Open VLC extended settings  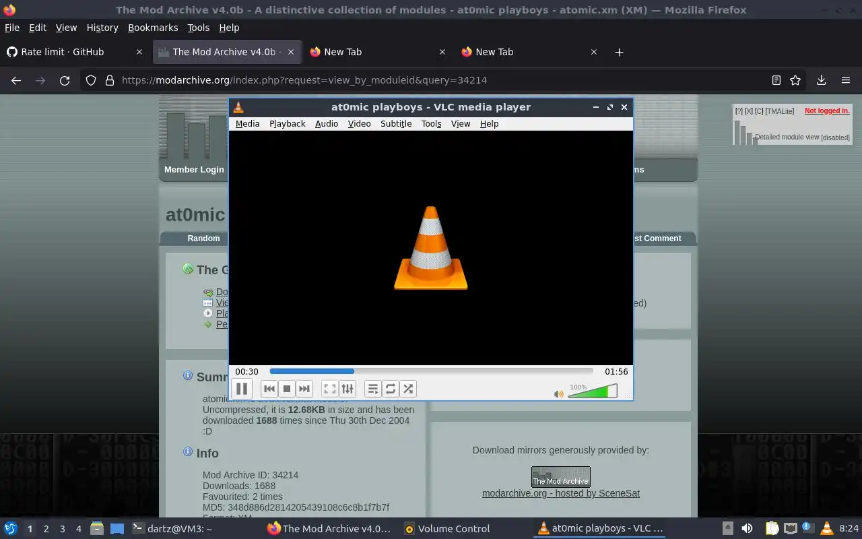pos(347,389)
